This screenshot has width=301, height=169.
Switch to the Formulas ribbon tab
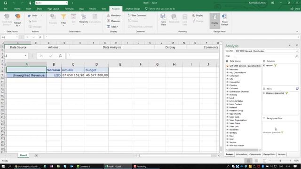point(69,9)
